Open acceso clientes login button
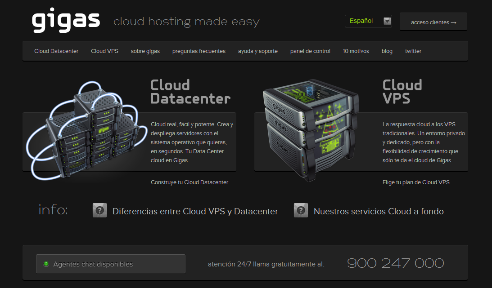 [433, 22]
